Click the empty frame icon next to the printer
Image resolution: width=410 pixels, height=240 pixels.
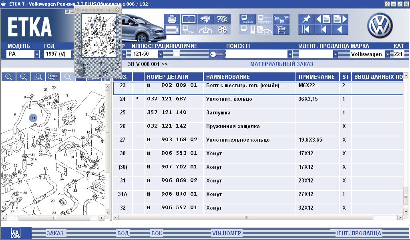[189, 19]
